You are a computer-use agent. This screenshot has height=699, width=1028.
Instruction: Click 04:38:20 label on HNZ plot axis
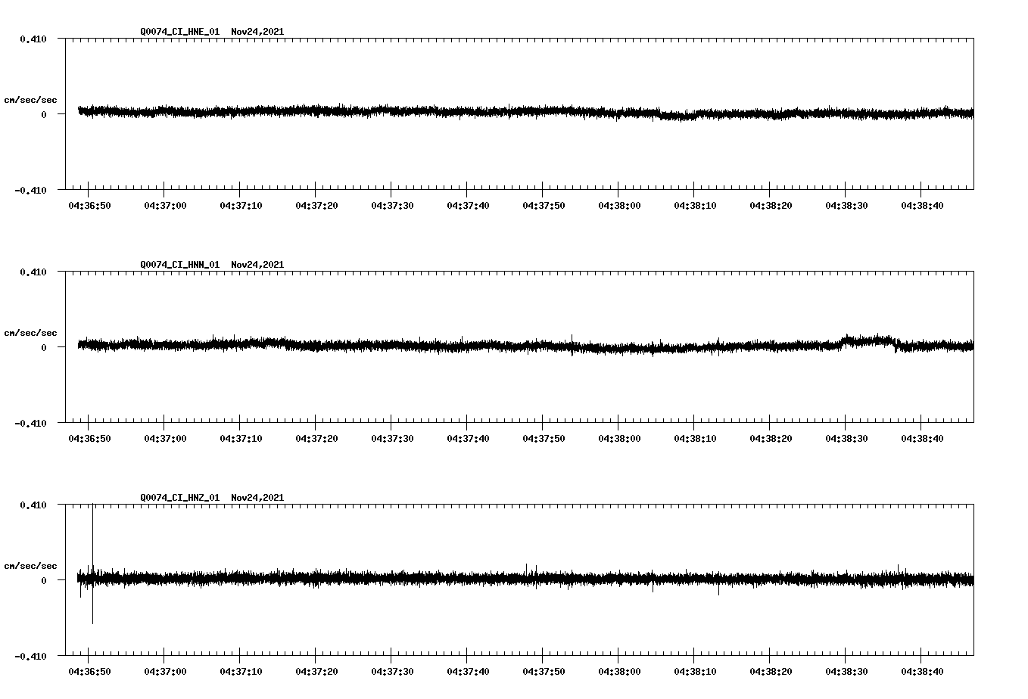(771, 672)
